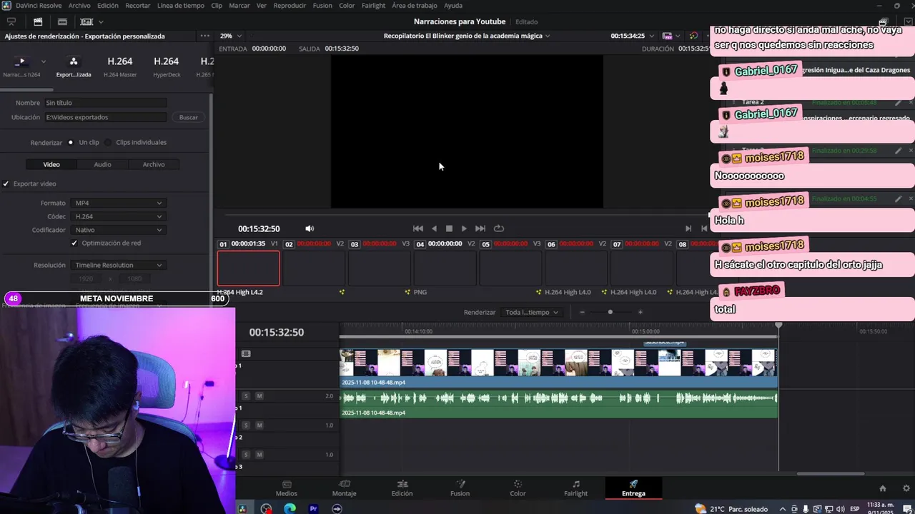Viewport: 915px width, 514px height.
Task: Open render settings three-dot options menu
Action: (x=205, y=36)
